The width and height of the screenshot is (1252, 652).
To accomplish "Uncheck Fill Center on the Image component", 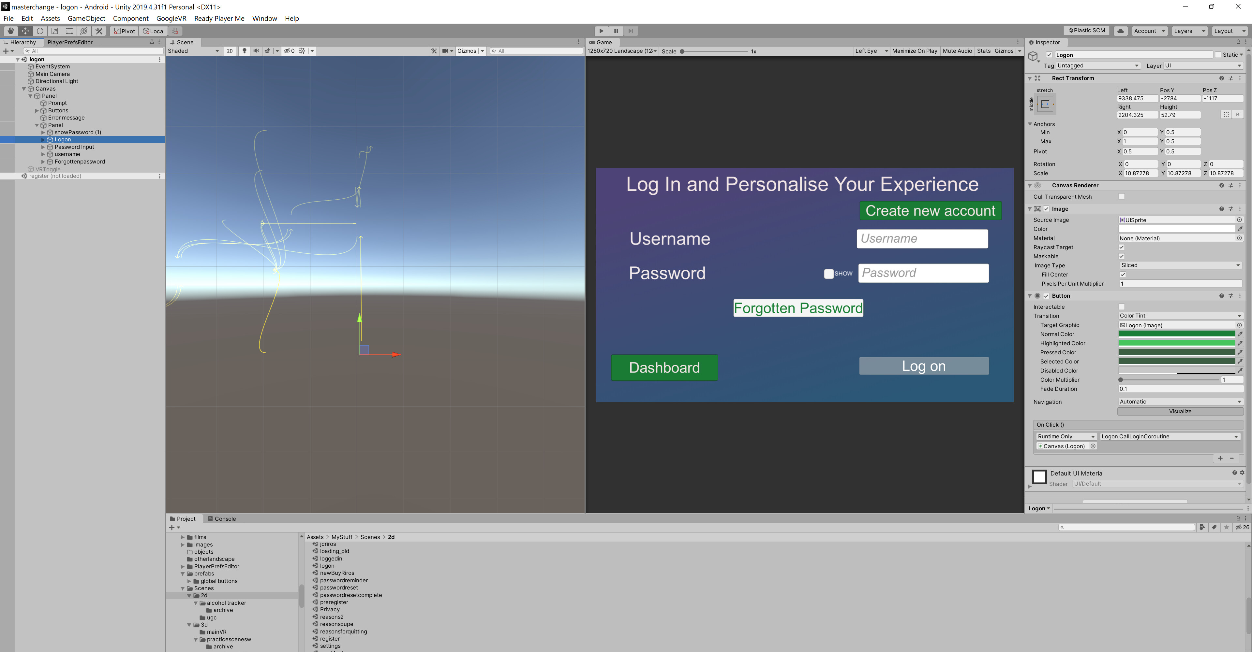I will 1123,274.
